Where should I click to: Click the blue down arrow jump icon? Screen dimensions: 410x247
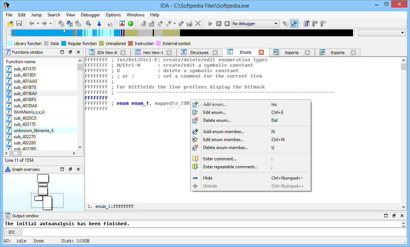[99, 24]
